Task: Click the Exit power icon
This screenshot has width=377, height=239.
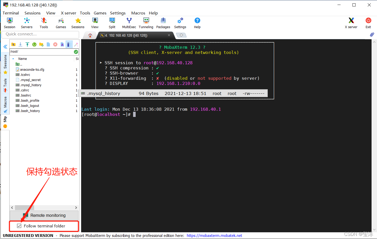Action: point(368,23)
